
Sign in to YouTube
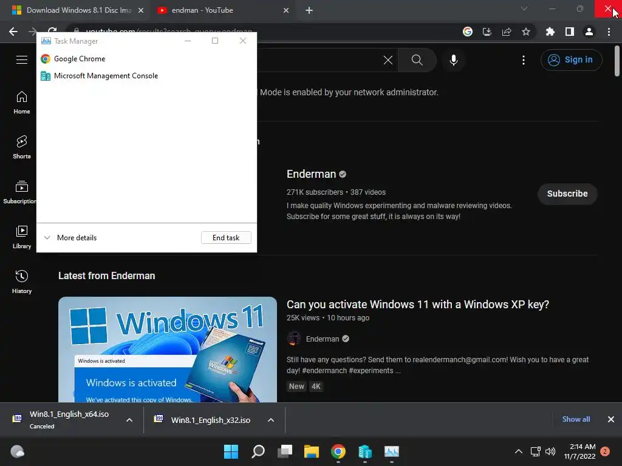pyautogui.click(x=571, y=60)
